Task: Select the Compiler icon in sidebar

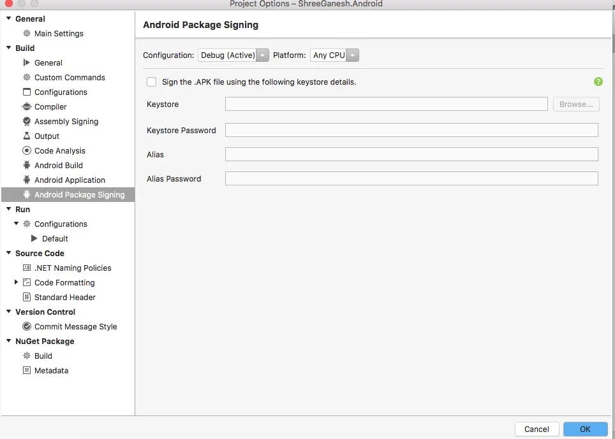Action: click(26, 106)
